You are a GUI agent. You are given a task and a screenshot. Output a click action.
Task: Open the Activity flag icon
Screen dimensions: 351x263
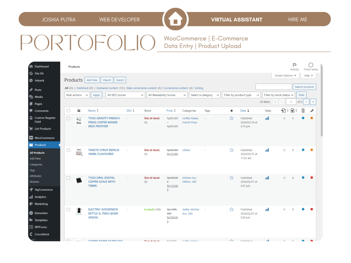tap(294, 65)
